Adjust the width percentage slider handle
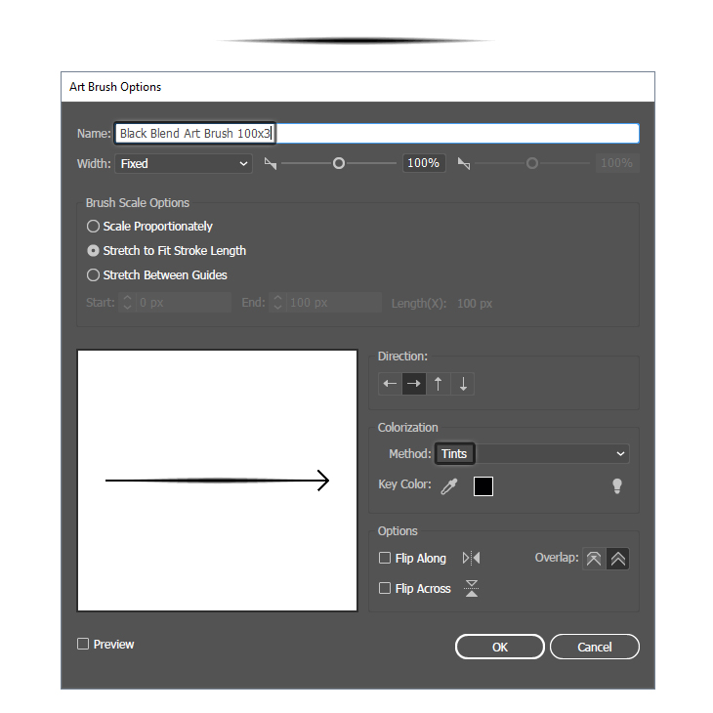 pos(339,163)
